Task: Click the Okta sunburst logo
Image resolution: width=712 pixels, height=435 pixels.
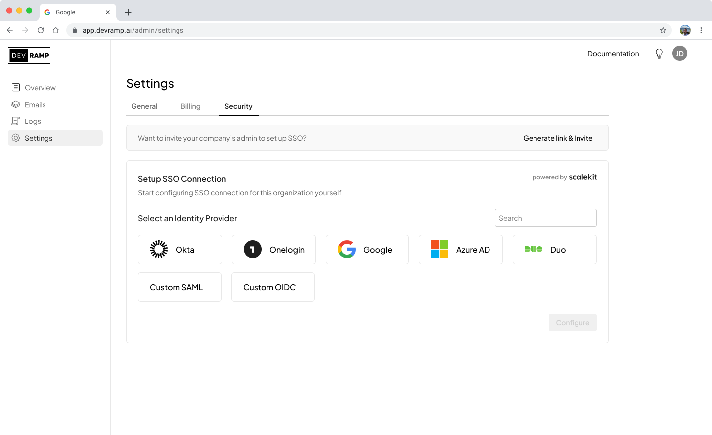Action: 159,249
